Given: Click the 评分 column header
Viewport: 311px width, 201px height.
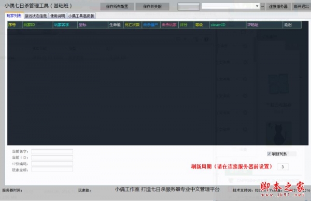Looking at the screenshot, I should pos(186,25).
